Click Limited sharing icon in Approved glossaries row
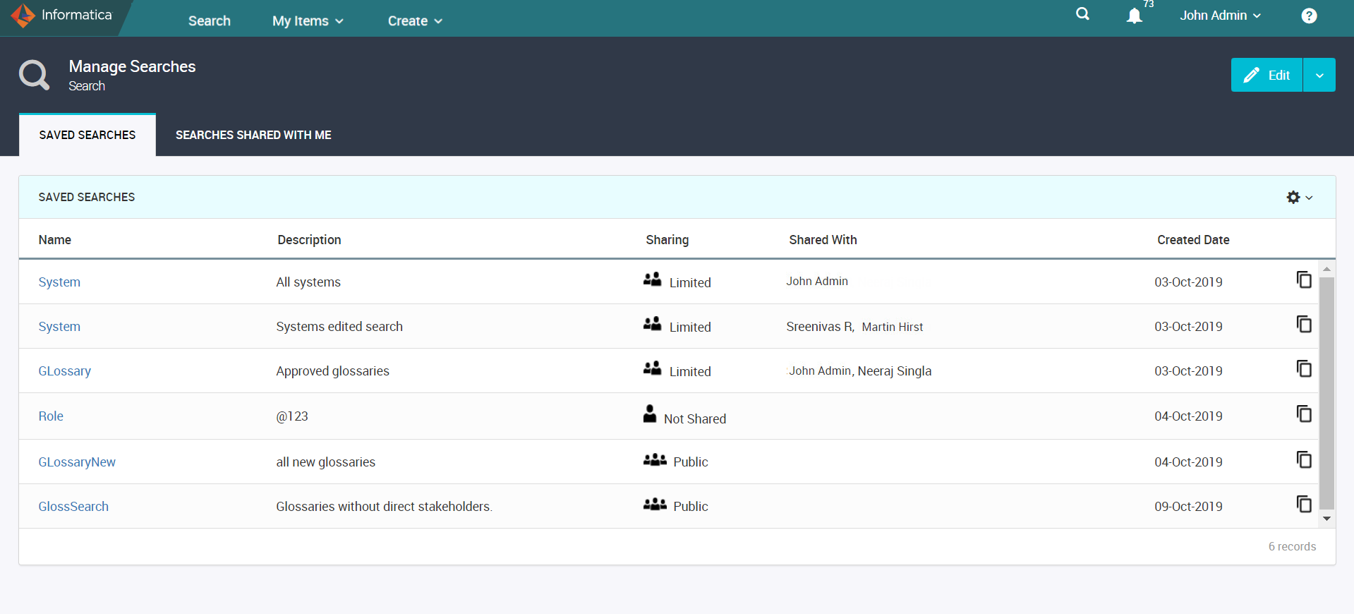This screenshot has height=614, width=1354. pos(652,368)
